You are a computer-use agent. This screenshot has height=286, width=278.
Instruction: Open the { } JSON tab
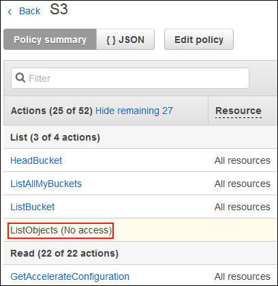(x=125, y=40)
